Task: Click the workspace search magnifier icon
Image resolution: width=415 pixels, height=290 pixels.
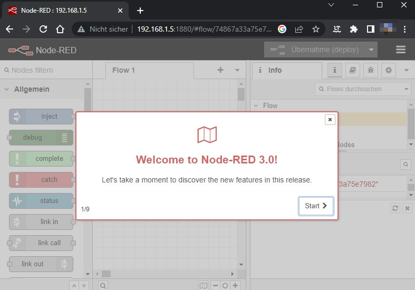Action: [103, 285]
